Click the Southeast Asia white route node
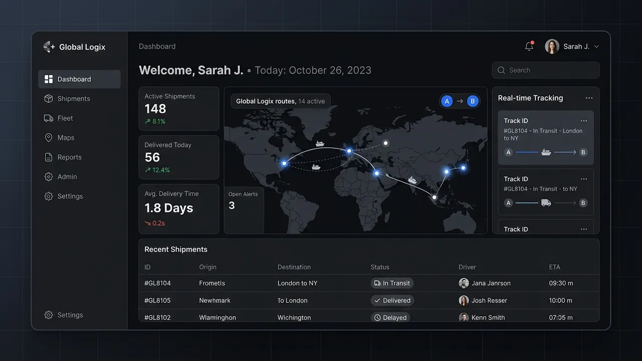Image resolution: width=642 pixels, height=361 pixels. point(434,198)
